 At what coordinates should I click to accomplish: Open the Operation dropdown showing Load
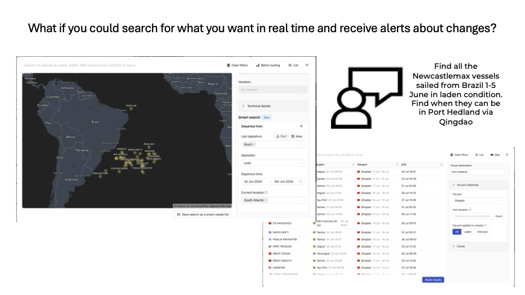click(x=273, y=163)
